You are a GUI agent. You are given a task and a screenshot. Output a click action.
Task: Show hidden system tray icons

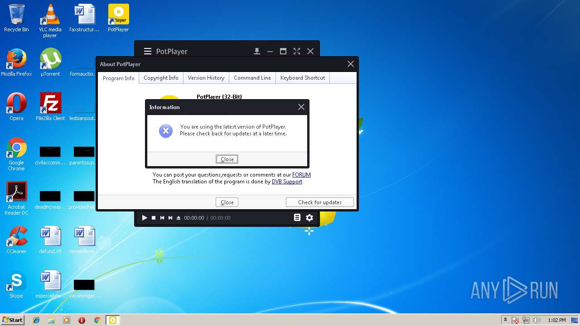[x=505, y=320]
